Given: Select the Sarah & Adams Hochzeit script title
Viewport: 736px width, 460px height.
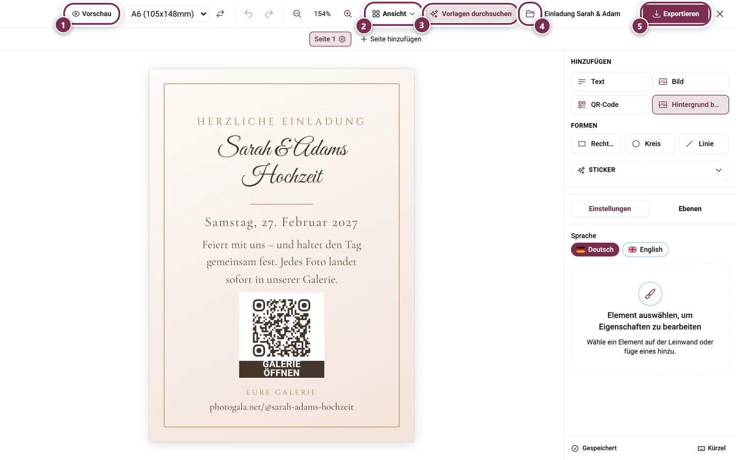Looking at the screenshot, I should pyautogui.click(x=282, y=160).
